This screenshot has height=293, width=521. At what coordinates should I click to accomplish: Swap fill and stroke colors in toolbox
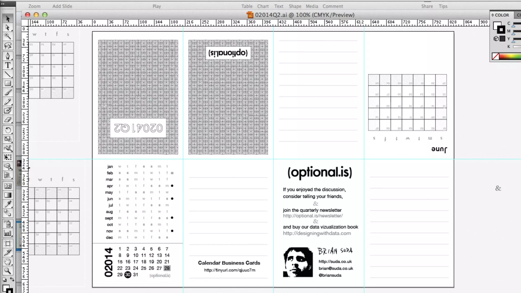[12, 279]
